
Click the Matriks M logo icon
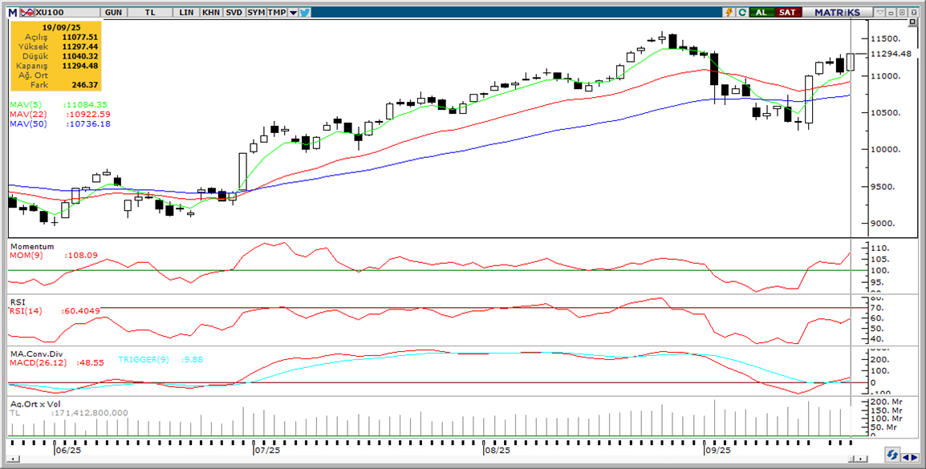click(12, 13)
